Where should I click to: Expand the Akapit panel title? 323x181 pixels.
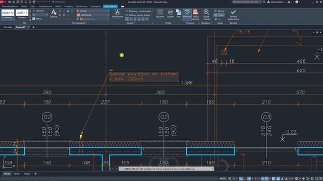[131, 23]
